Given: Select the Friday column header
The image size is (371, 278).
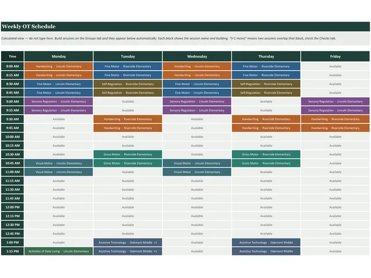Looking at the screenshot, I should pos(335,57).
